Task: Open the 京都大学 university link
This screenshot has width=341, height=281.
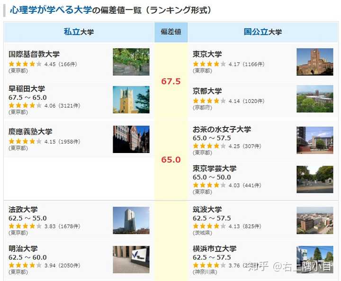Action: click(207, 91)
